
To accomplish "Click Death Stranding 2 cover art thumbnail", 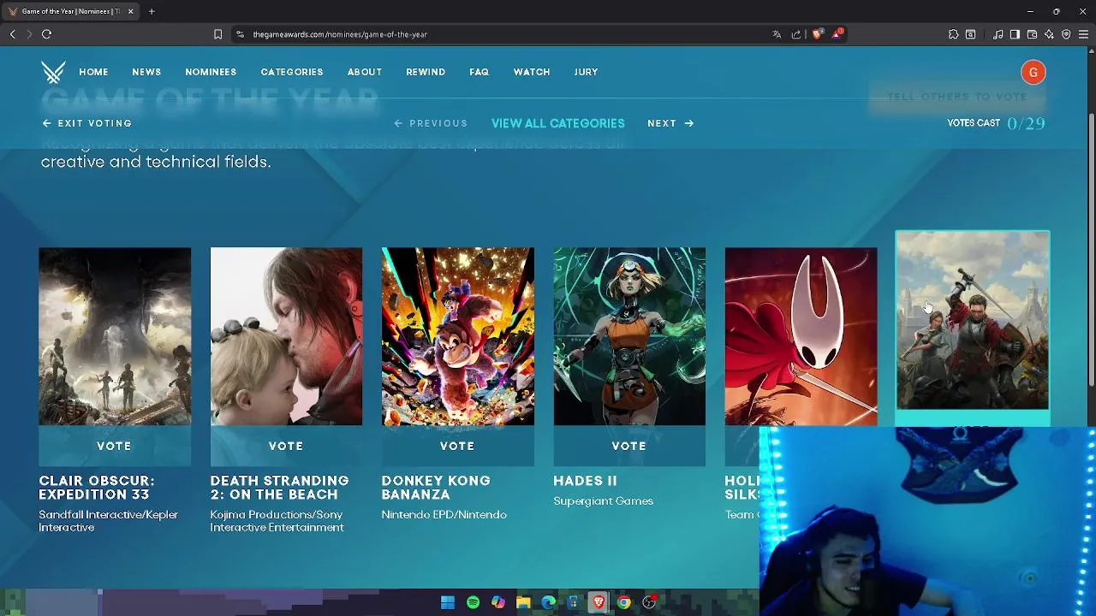I will (x=286, y=336).
